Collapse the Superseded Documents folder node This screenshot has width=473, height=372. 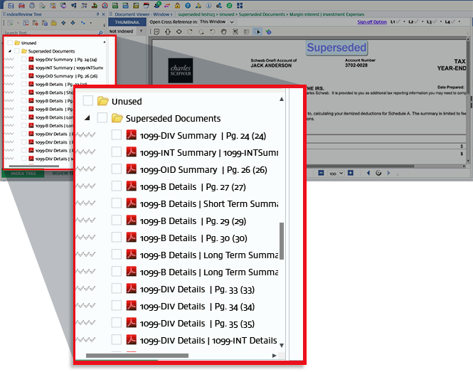(x=87, y=118)
